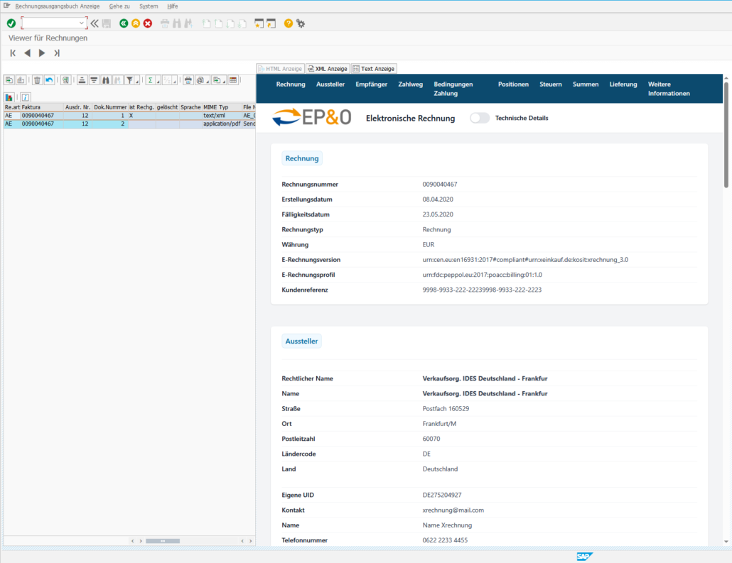Click the Delete trash can icon in list toolbar
732x563 pixels.
click(x=38, y=80)
